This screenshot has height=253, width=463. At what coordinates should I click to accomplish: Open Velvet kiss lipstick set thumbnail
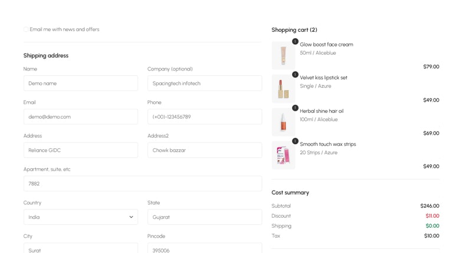(x=283, y=89)
